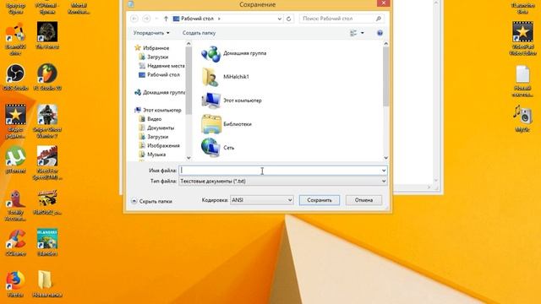This screenshot has height=304, width=541.
Task: Click the Отмена button
Action: pyautogui.click(x=363, y=200)
